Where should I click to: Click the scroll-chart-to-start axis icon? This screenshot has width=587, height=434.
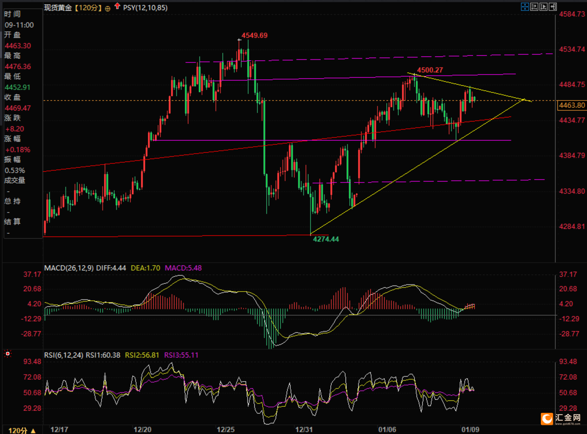[534, 7]
